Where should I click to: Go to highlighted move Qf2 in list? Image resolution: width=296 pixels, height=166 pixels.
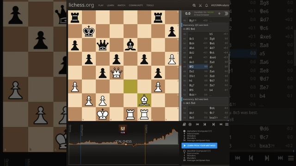coord(198,66)
